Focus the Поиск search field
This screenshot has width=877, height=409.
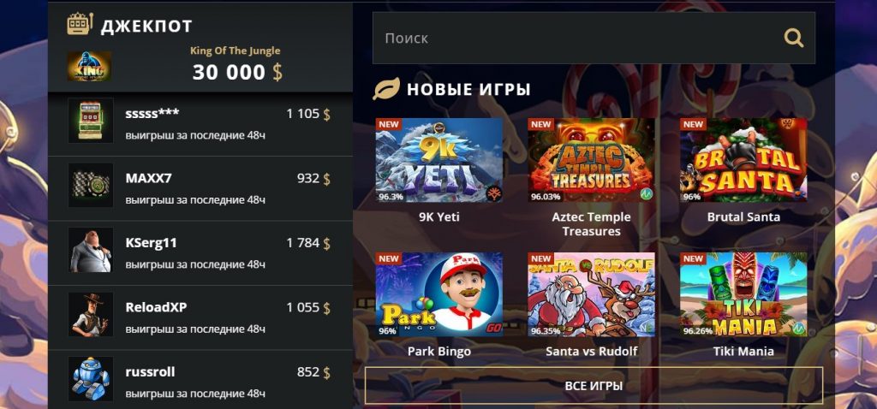tap(594, 38)
